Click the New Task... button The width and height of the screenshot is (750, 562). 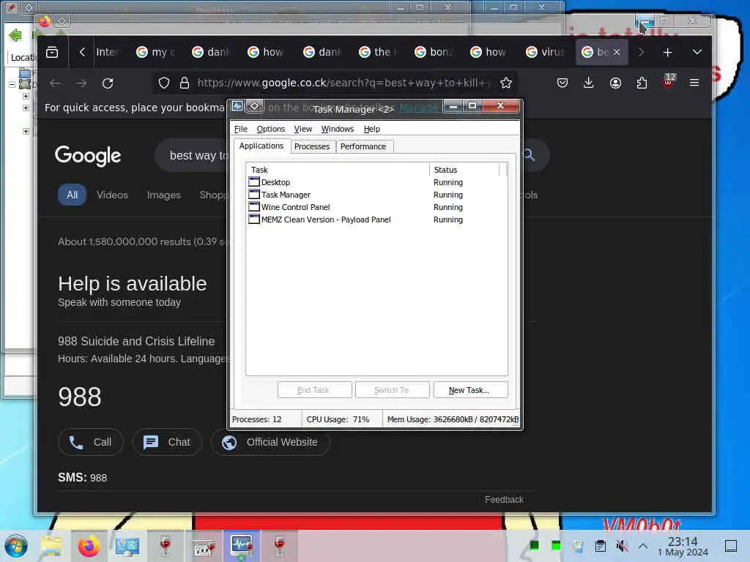click(470, 391)
